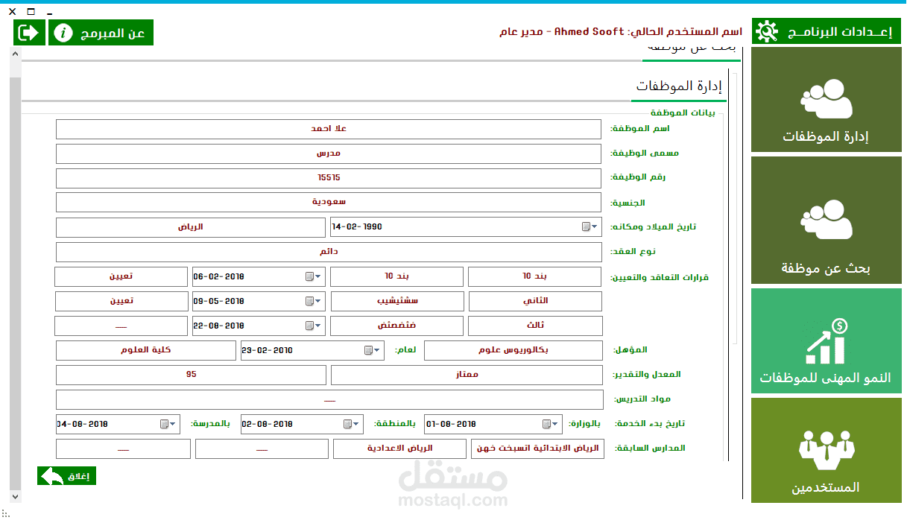Click field containing ثالث
907x520 pixels.
click(x=535, y=326)
